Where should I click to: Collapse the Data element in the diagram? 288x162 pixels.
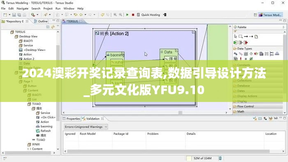(177, 50)
